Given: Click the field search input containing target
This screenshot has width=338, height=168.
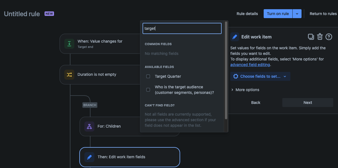Looking at the screenshot, I should coord(182,28).
